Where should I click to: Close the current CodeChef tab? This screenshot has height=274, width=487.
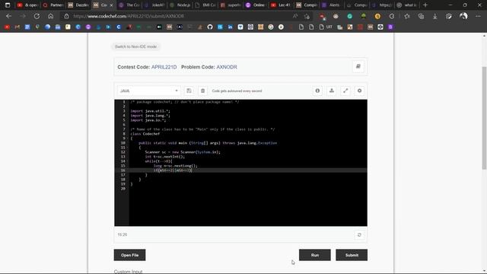point(111,5)
